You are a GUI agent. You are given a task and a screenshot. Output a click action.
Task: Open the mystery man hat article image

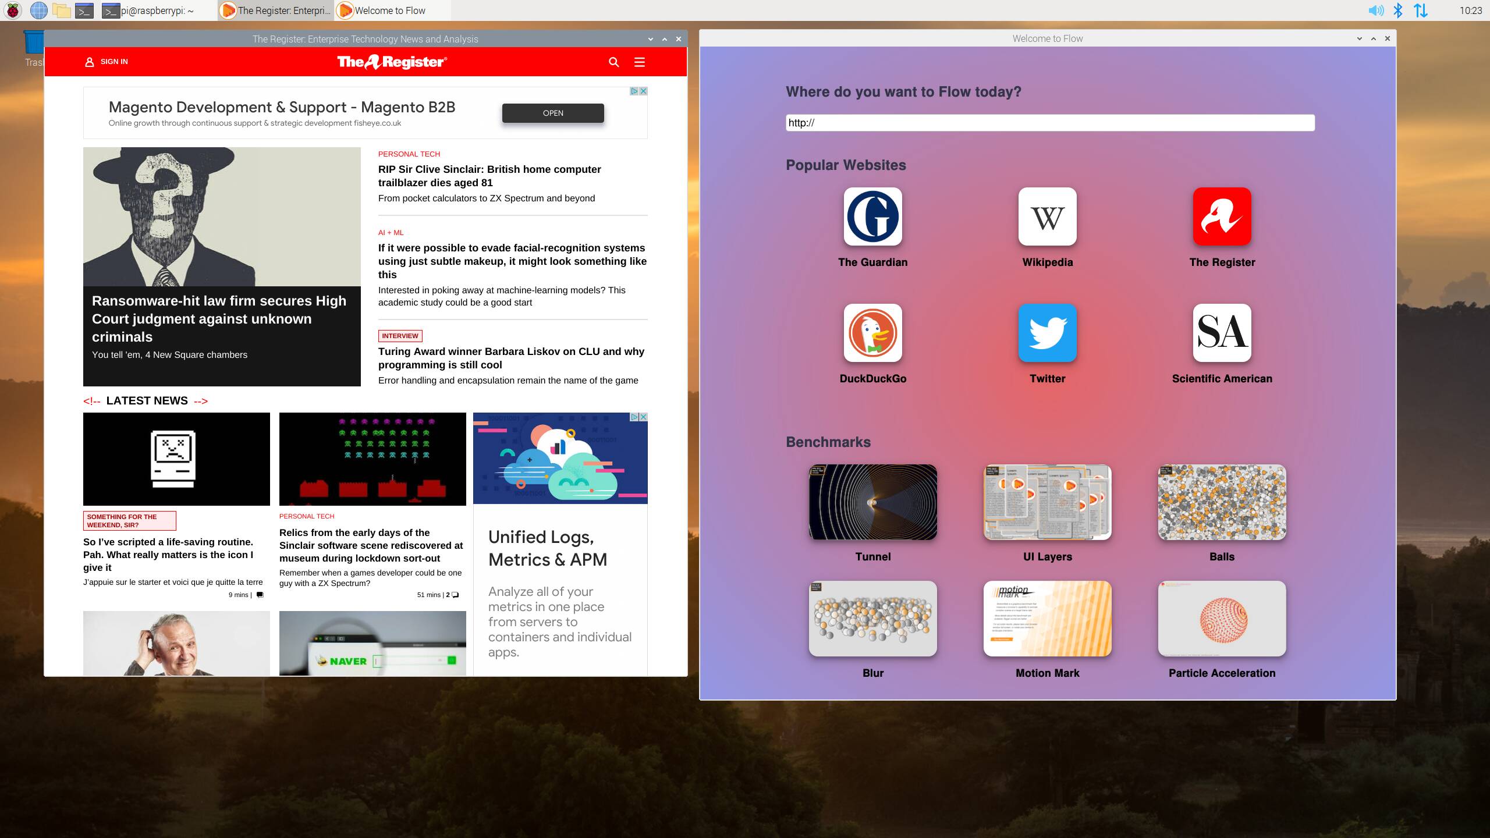click(222, 216)
